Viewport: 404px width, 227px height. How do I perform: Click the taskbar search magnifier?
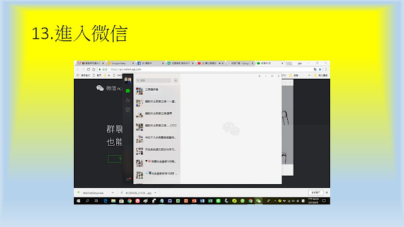[87, 201]
